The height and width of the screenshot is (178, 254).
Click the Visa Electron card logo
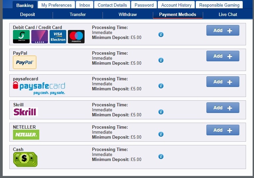[x=58, y=37]
